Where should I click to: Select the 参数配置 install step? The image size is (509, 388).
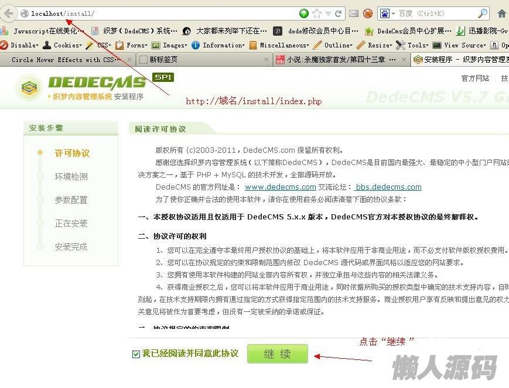coord(71,200)
